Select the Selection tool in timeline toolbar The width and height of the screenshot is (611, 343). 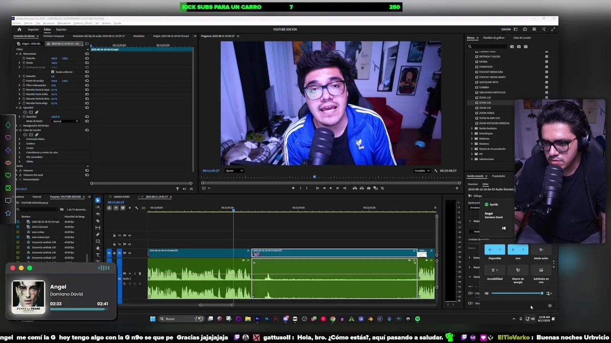point(98,201)
